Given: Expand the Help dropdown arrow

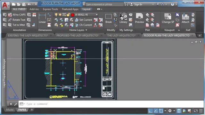Looking at the screenshot, I should (x=176, y=4).
